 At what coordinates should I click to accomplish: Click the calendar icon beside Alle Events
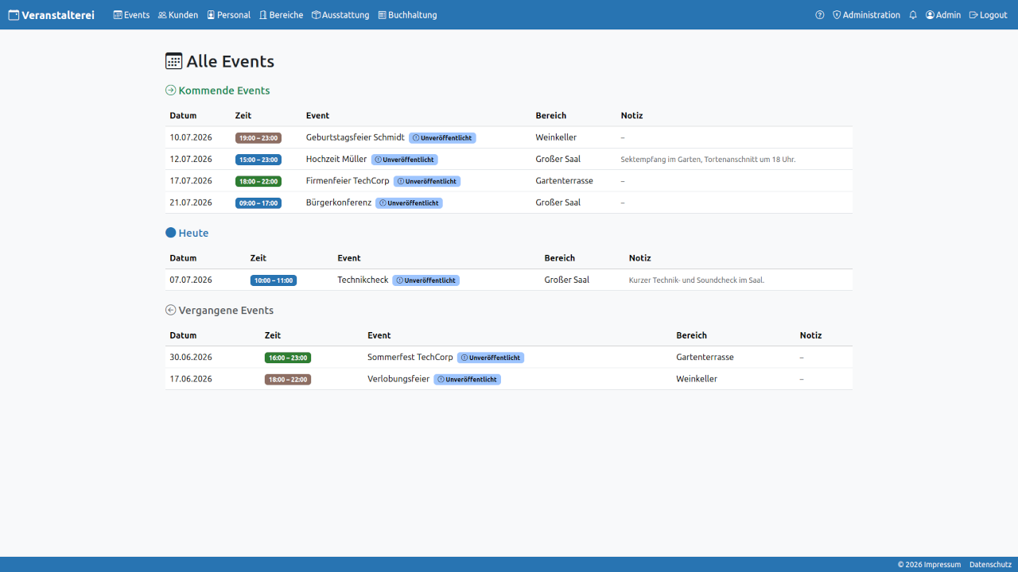(173, 61)
